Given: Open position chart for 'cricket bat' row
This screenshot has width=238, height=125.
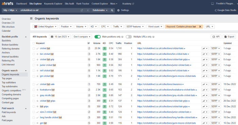Looking at the screenshot, I should click(x=205, y=48).
